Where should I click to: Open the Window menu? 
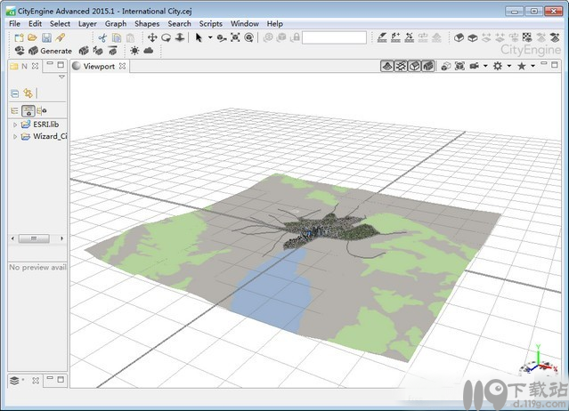click(x=245, y=23)
